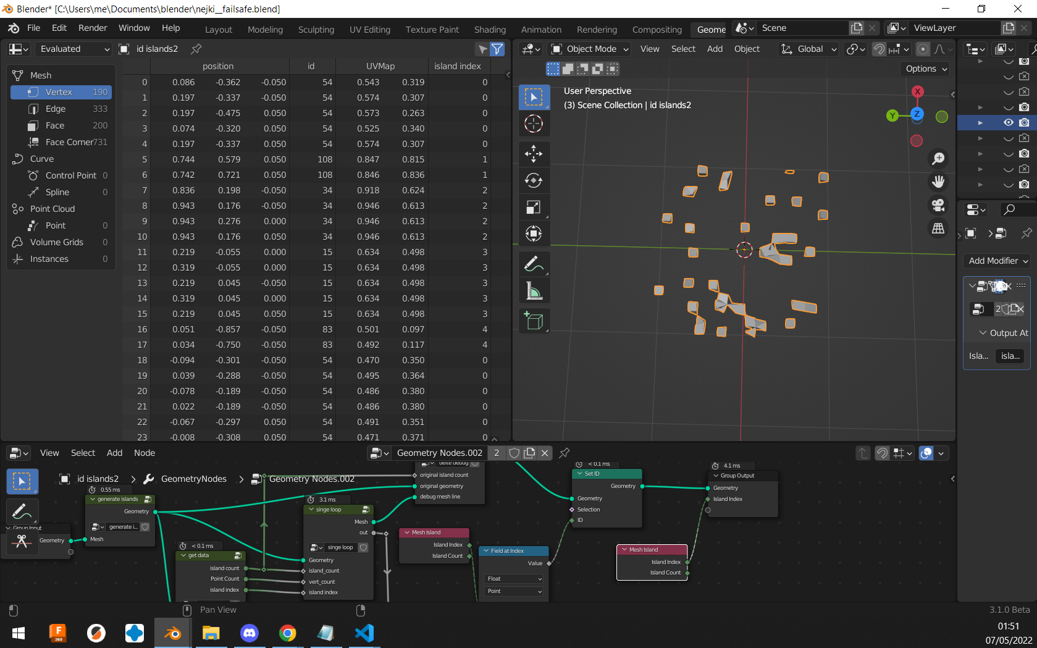Click the ViewLayer name field

[x=954, y=28]
